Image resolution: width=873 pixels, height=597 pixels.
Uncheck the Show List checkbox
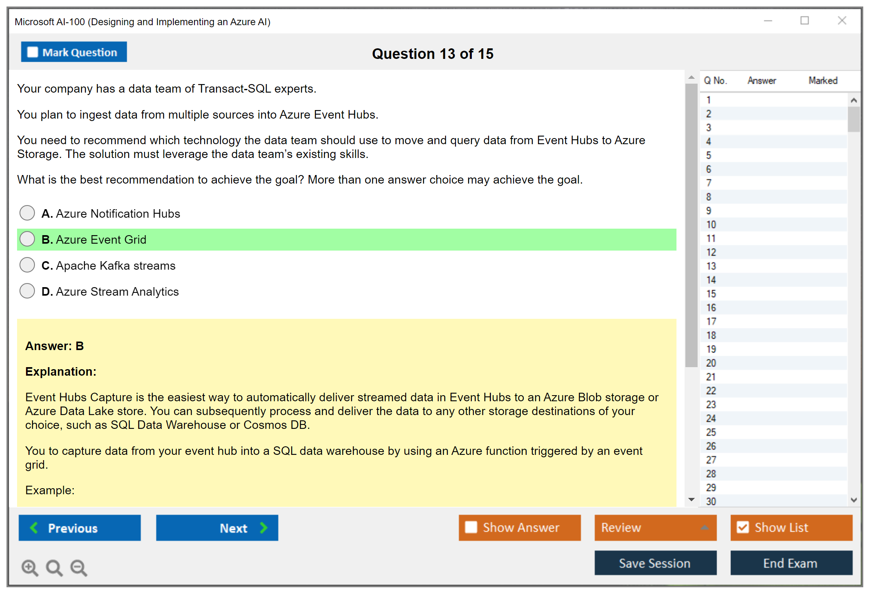coord(743,527)
